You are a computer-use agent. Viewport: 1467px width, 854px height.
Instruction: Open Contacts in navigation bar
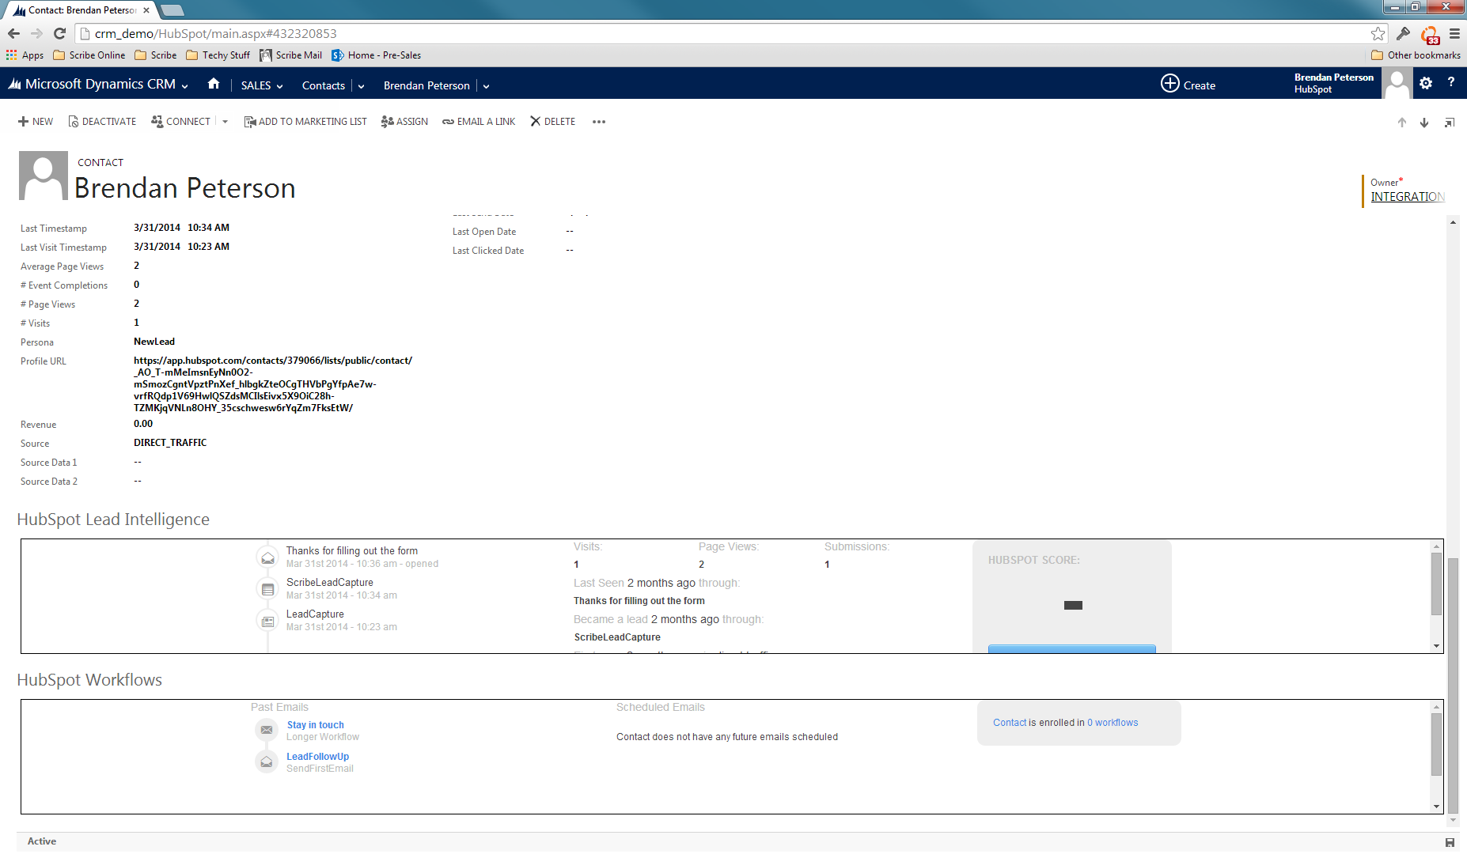coord(324,85)
